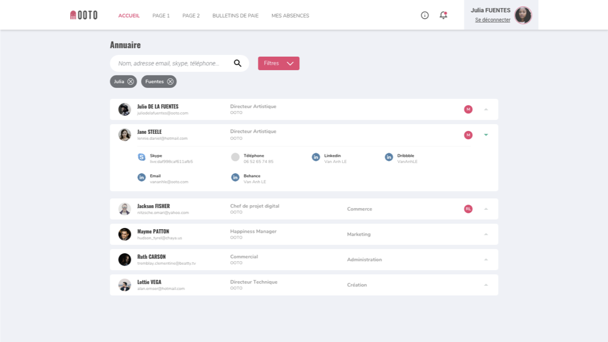
Task: Click Mayme PATTON avatar
Action: (125, 234)
